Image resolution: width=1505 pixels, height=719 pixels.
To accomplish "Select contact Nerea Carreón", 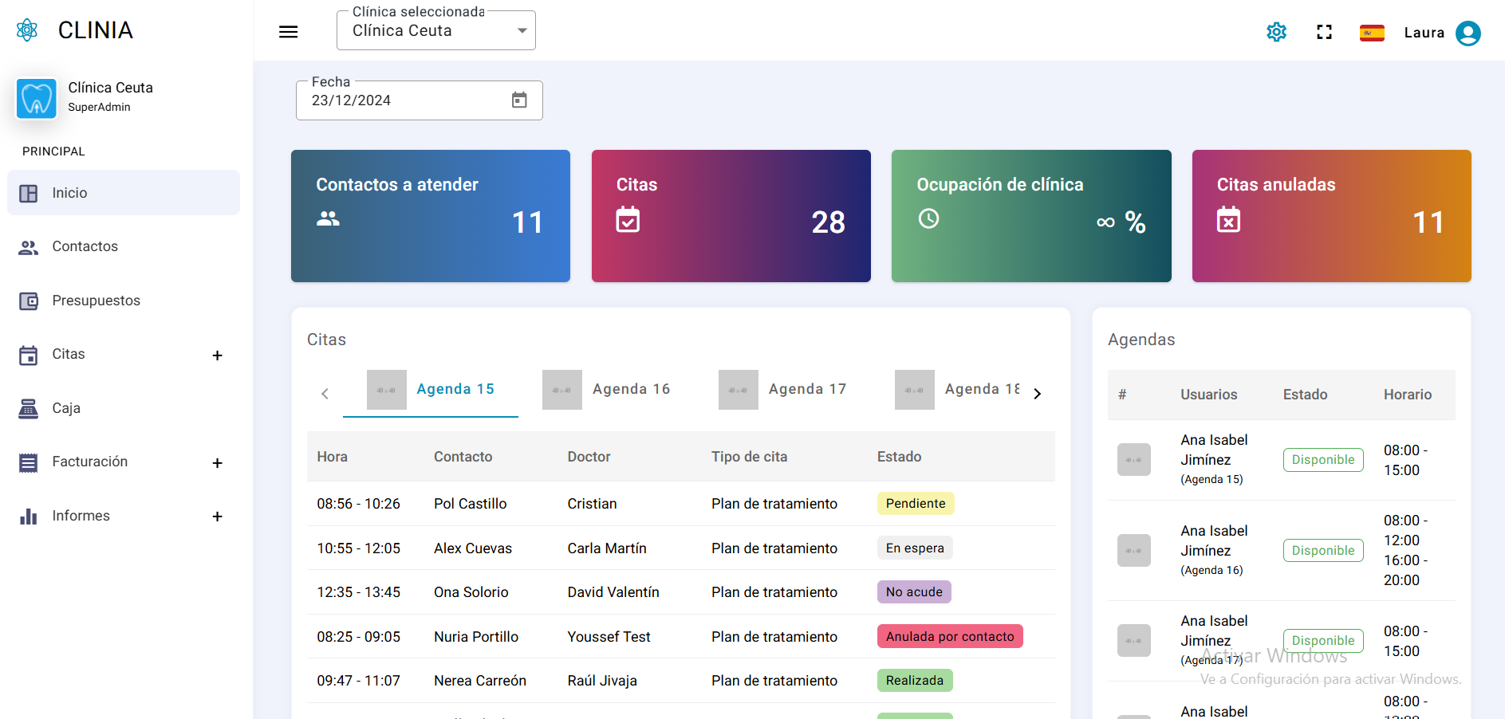I will click(x=480, y=681).
